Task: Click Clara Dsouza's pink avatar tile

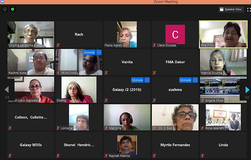Action: (x=175, y=34)
